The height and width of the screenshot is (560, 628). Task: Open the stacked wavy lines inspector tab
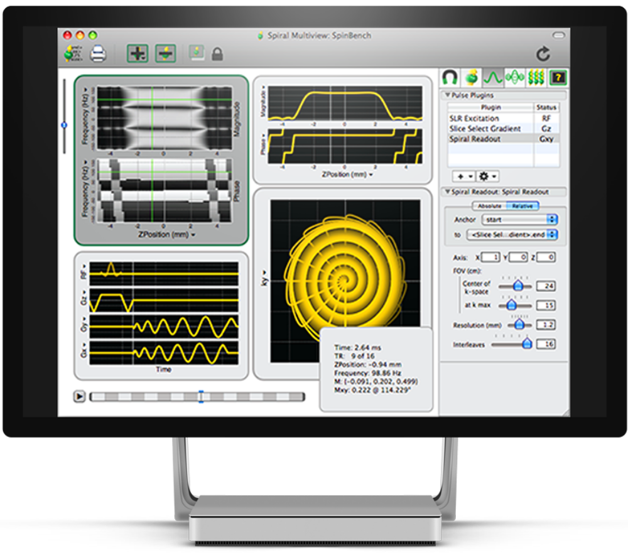point(536,77)
